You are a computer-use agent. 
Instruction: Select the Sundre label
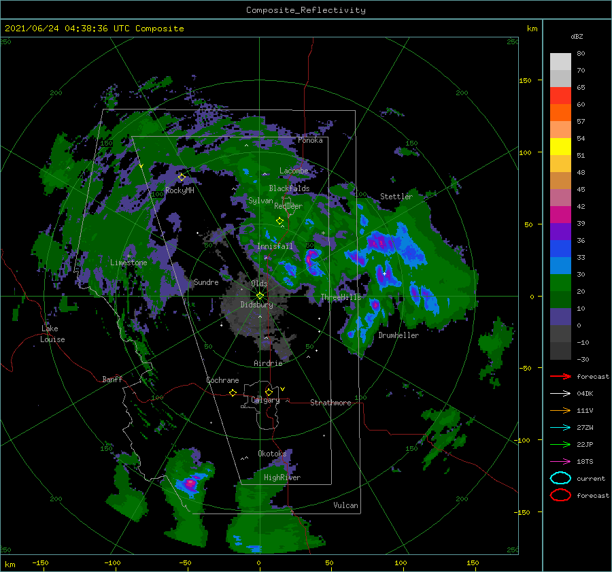[206, 282]
